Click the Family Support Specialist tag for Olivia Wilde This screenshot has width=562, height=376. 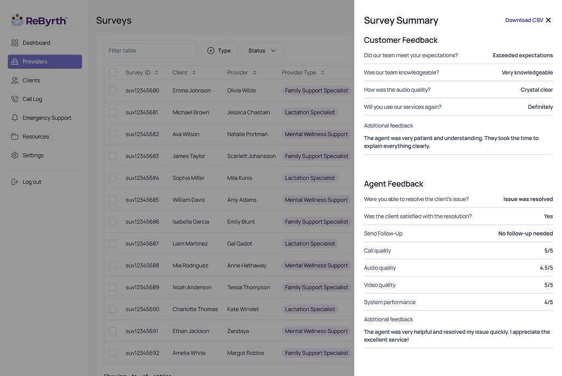point(316,91)
